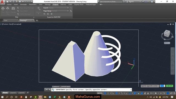Select the Output ribbon tab
Viewport: 176px width, 99px height.
(56, 4)
